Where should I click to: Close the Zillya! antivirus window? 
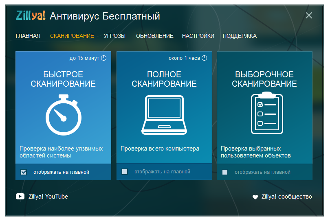pos(309,15)
